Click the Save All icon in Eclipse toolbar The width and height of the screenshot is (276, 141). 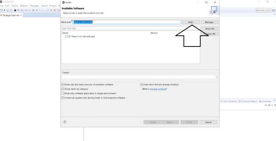point(11,10)
